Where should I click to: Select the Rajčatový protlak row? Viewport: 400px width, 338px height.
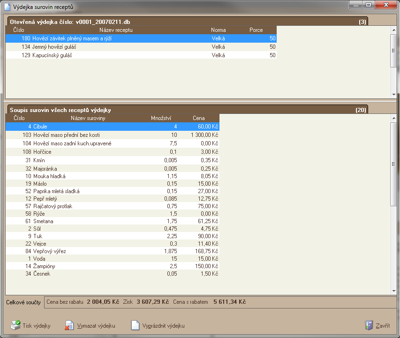(112, 206)
